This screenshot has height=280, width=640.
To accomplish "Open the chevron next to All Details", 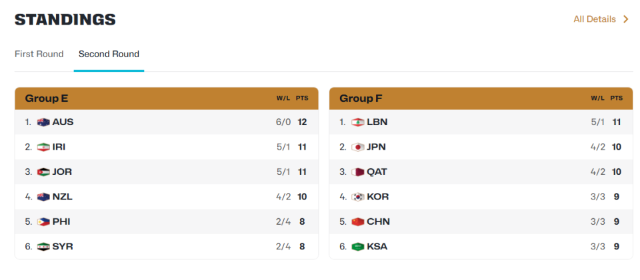I will tap(626, 19).
